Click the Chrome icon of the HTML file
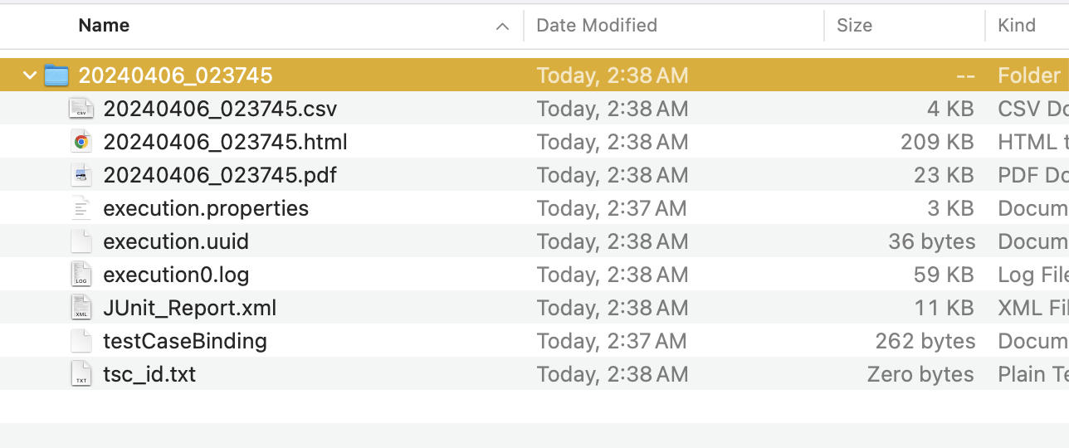 point(81,142)
